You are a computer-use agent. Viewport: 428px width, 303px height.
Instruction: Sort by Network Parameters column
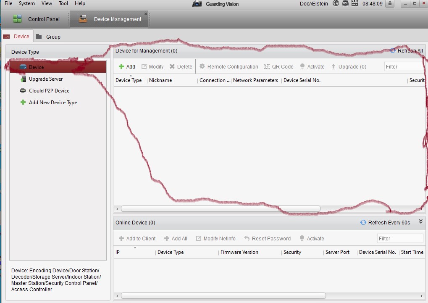tap(255, 80)
